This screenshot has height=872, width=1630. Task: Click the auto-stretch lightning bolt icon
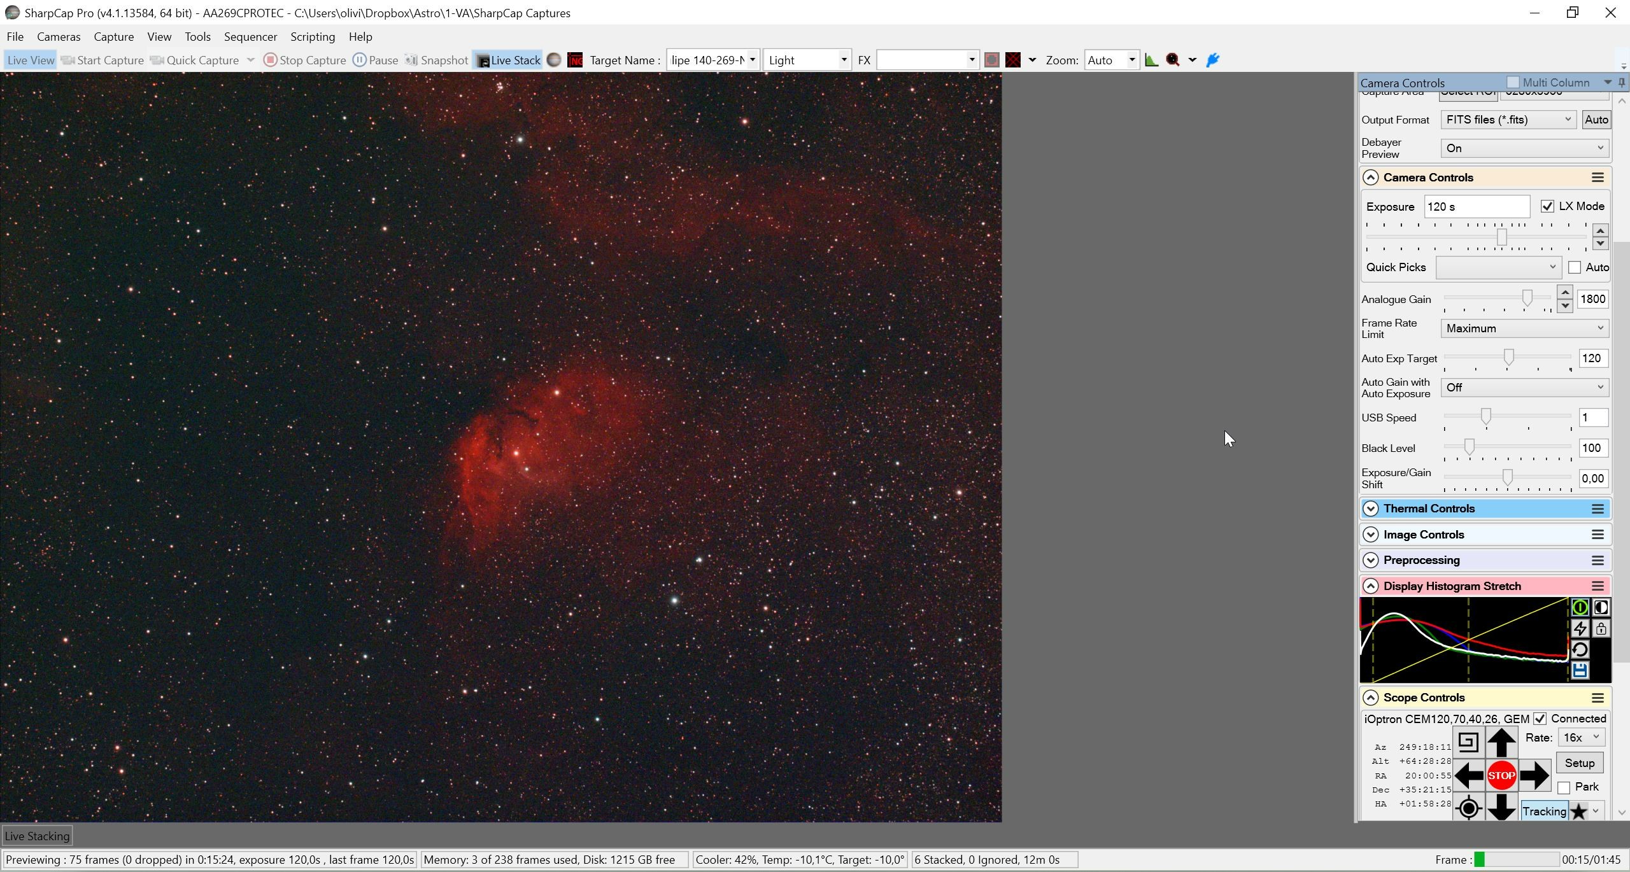point(1580,629)
